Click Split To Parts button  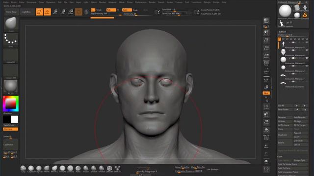pyautogui.click(x=293, y=168)
